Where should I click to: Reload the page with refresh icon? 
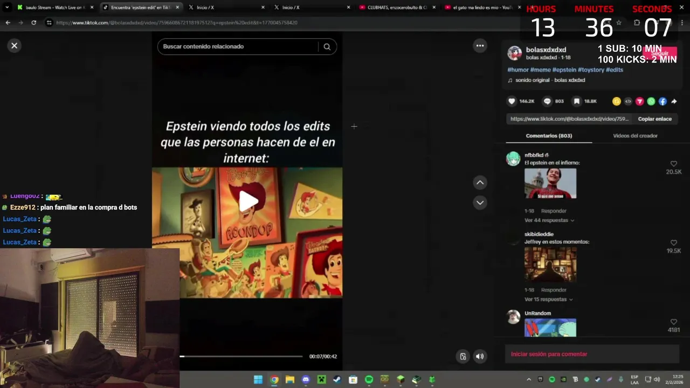pyautogui.click(x=33, y=23)
